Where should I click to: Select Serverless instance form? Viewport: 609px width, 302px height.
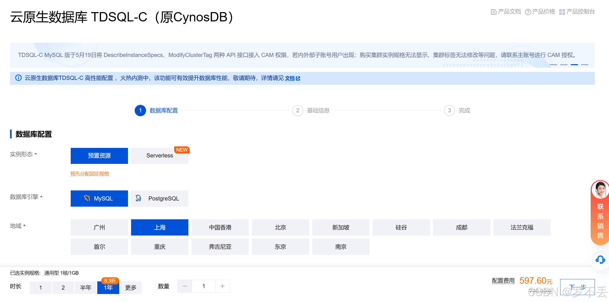click(160, 156)
